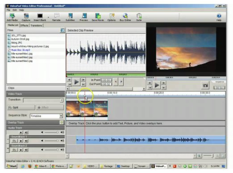Open the Insert Blank dropdown arrow
Image resolution: width=233 pixels, height=173 pixels.
48,17
